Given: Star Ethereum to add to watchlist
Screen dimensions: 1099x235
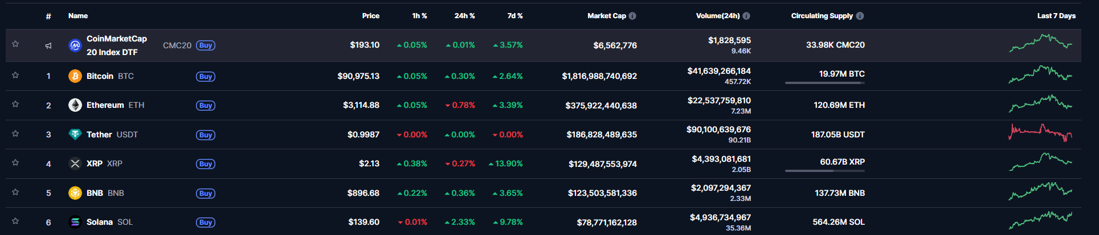Looking at the screenshot, I should (x=15, y=104).
